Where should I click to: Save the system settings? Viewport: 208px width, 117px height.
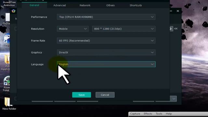pos(82,95)
